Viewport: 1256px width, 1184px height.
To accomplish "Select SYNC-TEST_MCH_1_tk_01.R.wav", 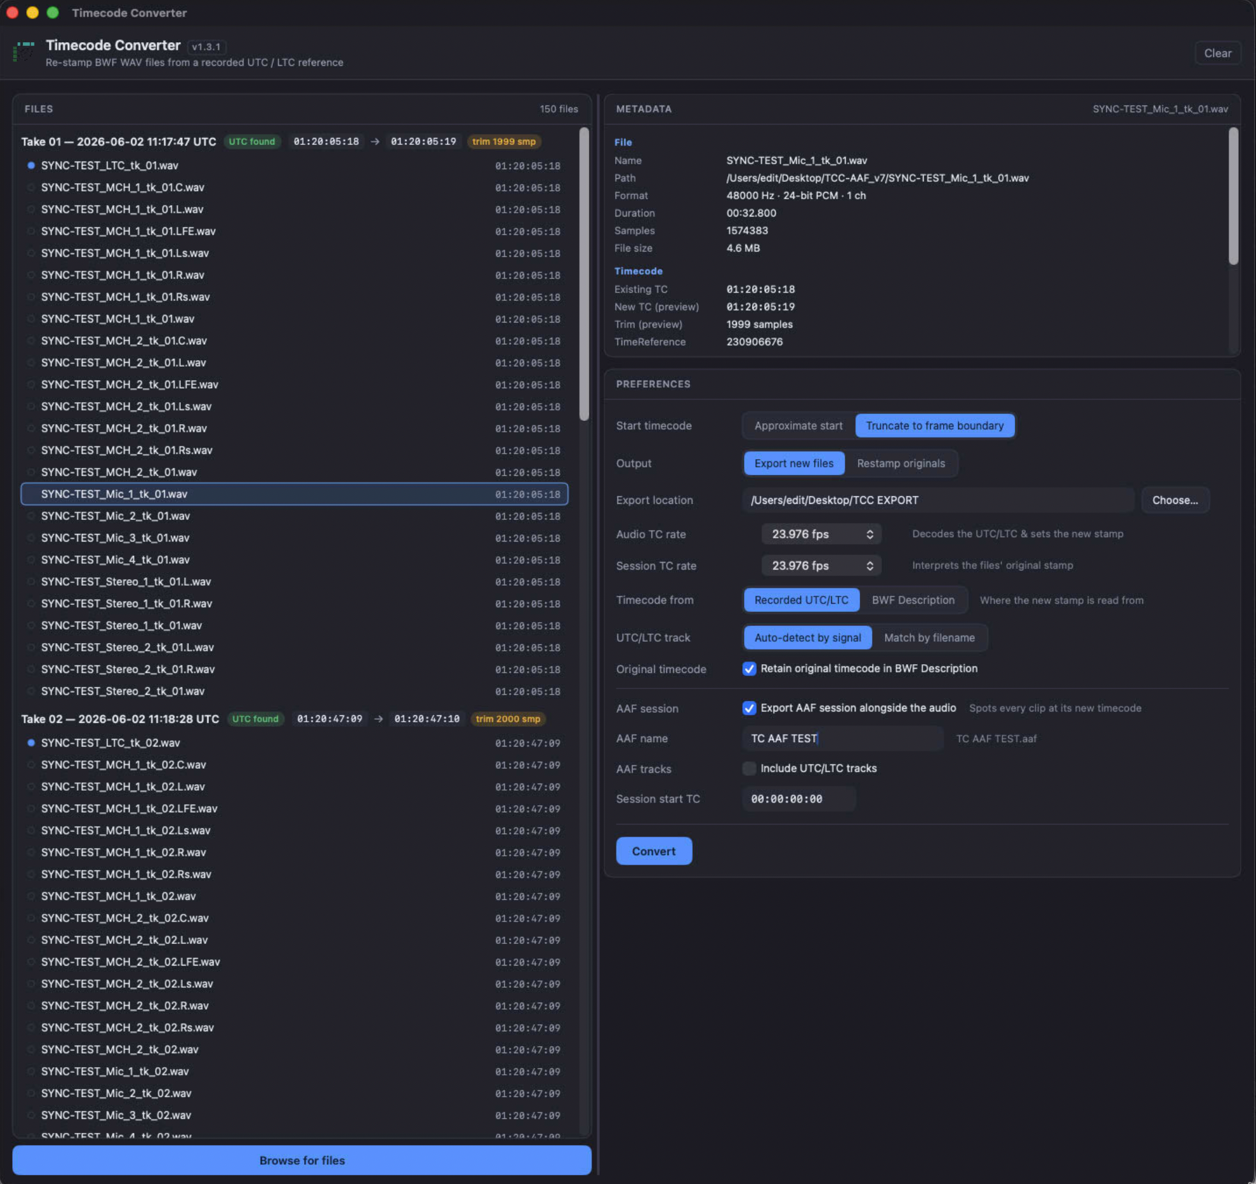I will point(295,275).
